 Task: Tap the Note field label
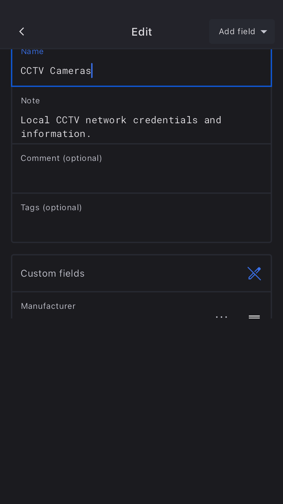pos(30,101)
